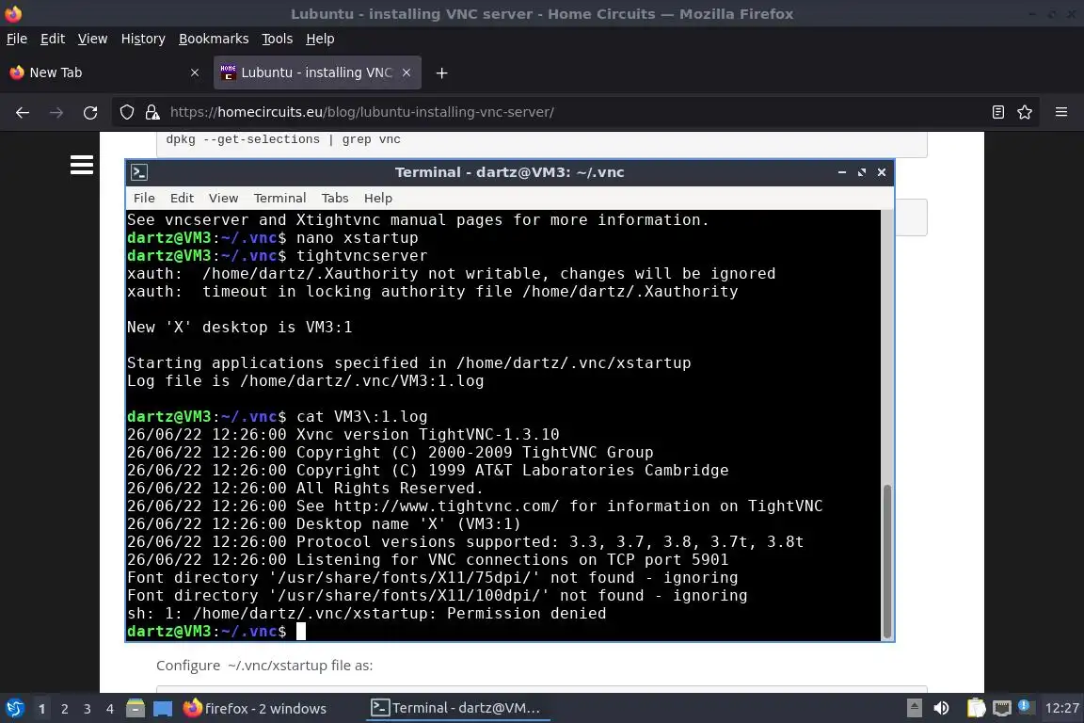The height and width of the screenshot is (723, 1084).
Task: Switch to workspace 3
Action: (x=88, y=709)
